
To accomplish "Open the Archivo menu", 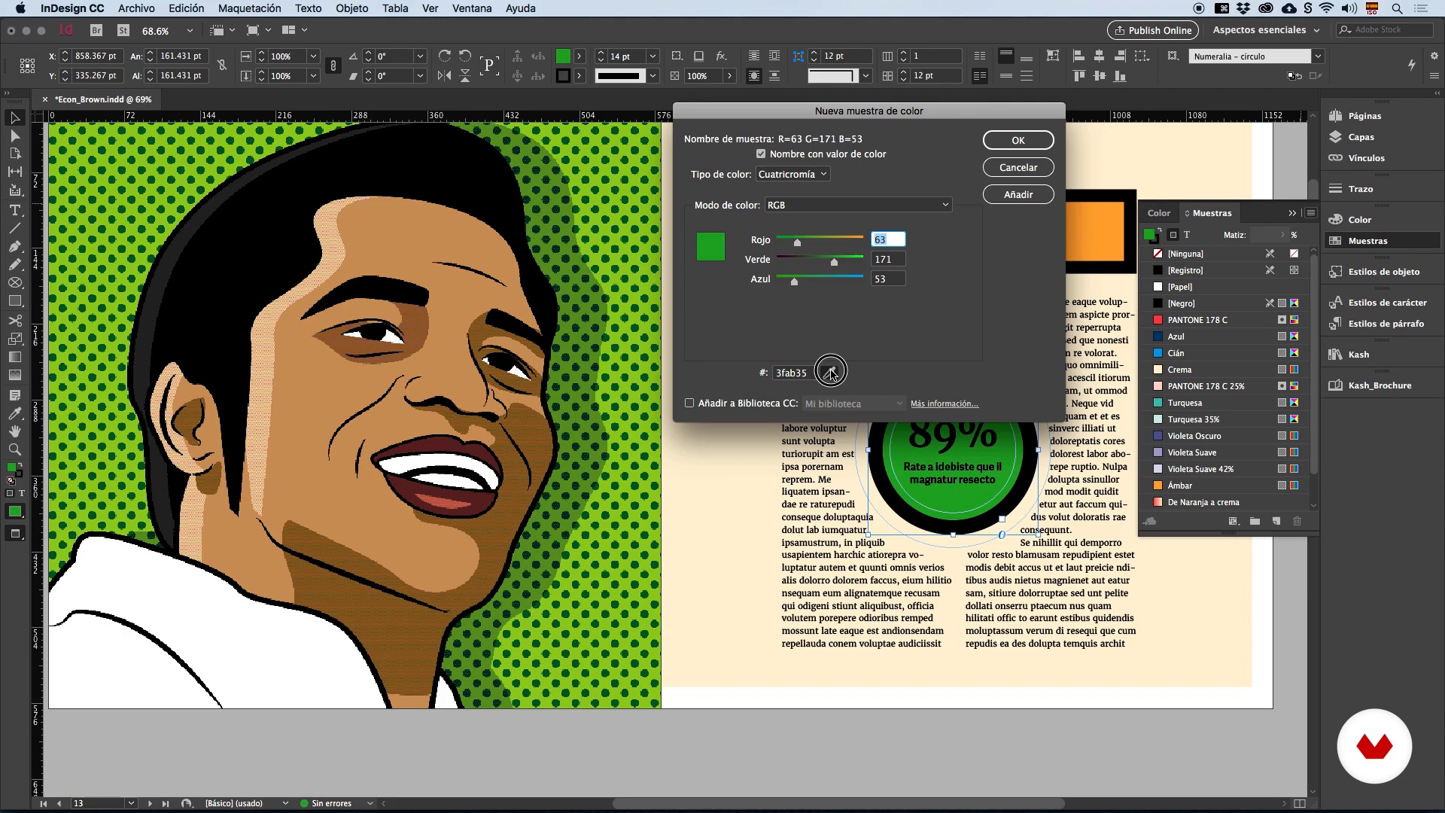I will [136, 8].
